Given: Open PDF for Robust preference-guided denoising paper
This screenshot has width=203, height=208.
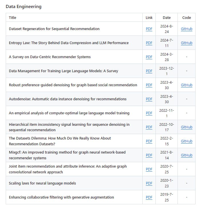Looking at the screenshot, I should (x=149, y=85).
